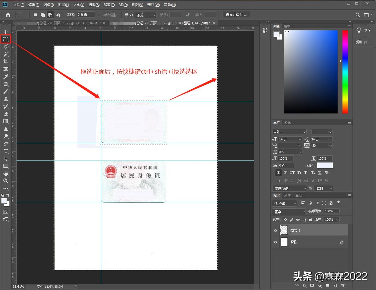Toggle visibility of the 背景 layer
The image size is (376, 290).
pyautogui.click(x=275, y=242)
